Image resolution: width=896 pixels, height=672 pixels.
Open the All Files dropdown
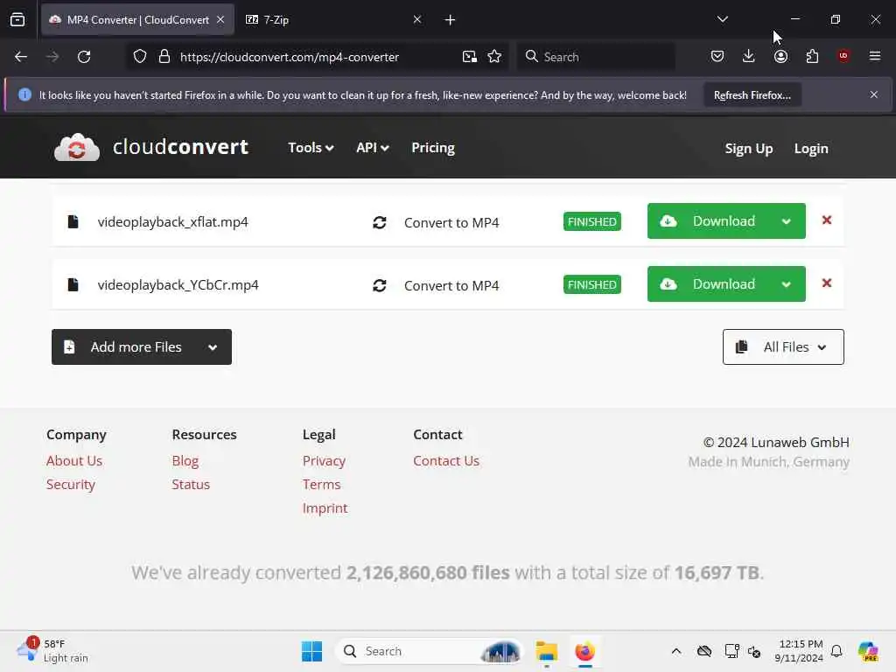coord(783,346)
